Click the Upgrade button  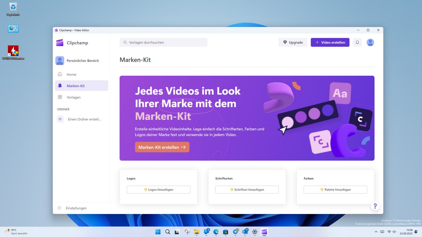(x=293, y=42)
